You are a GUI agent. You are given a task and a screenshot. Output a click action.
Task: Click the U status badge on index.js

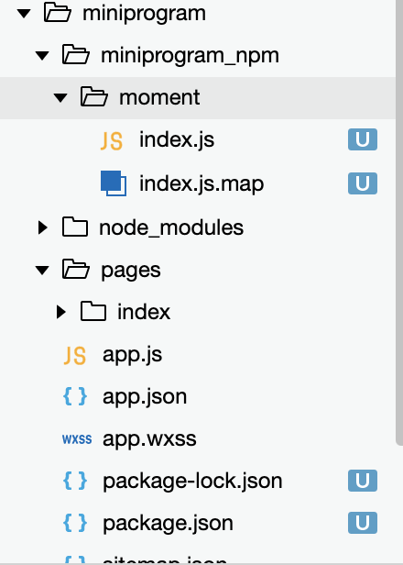tap(363, 139)
